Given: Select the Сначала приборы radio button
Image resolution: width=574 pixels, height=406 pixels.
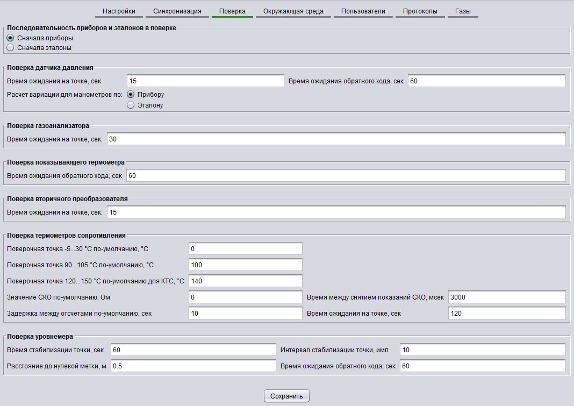Looking at the screenshot, I should point(10,38).
